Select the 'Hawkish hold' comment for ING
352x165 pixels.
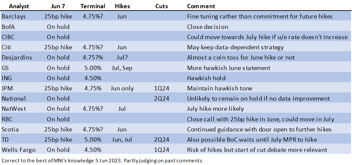click(x=206, y=78)
